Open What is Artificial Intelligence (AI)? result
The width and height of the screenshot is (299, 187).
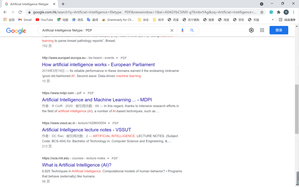click(x=77, y=165)
